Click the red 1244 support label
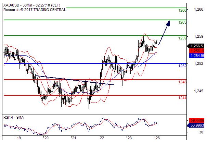 [182, 98]
